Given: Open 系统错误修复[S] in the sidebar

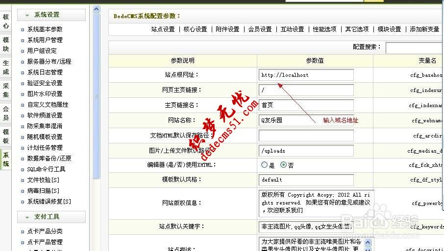Looking at the screenshot, I should coord(49,202).
